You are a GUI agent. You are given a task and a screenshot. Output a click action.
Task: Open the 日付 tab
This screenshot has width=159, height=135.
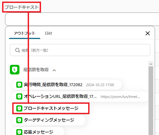[x=48, y=33]
